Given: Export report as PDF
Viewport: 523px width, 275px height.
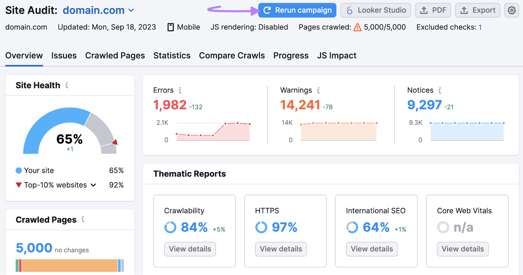Looking at the screenshot, I should coord(433,10).
